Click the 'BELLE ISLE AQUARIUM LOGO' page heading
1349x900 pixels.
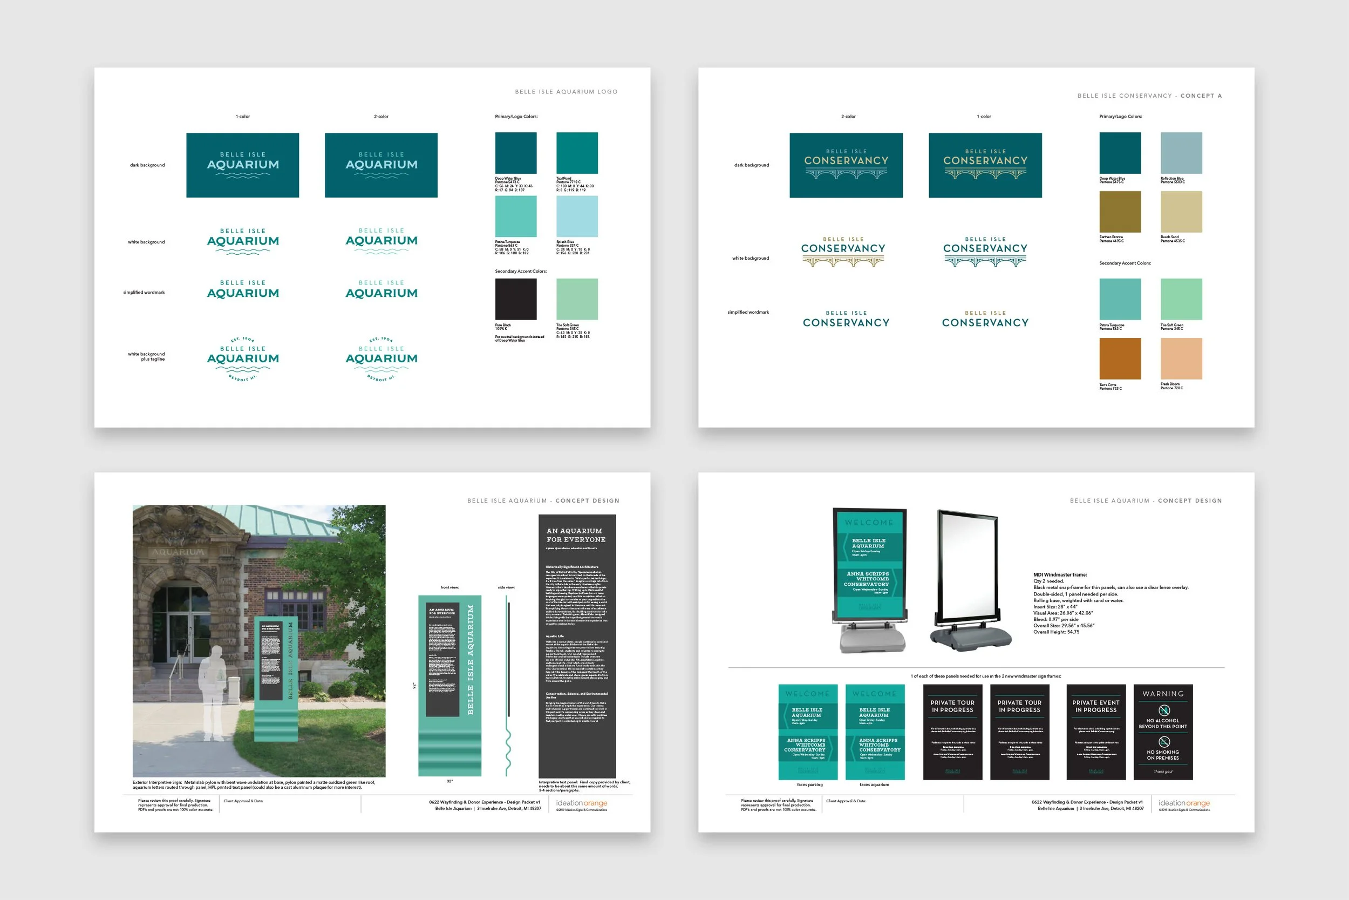point(566,92)
